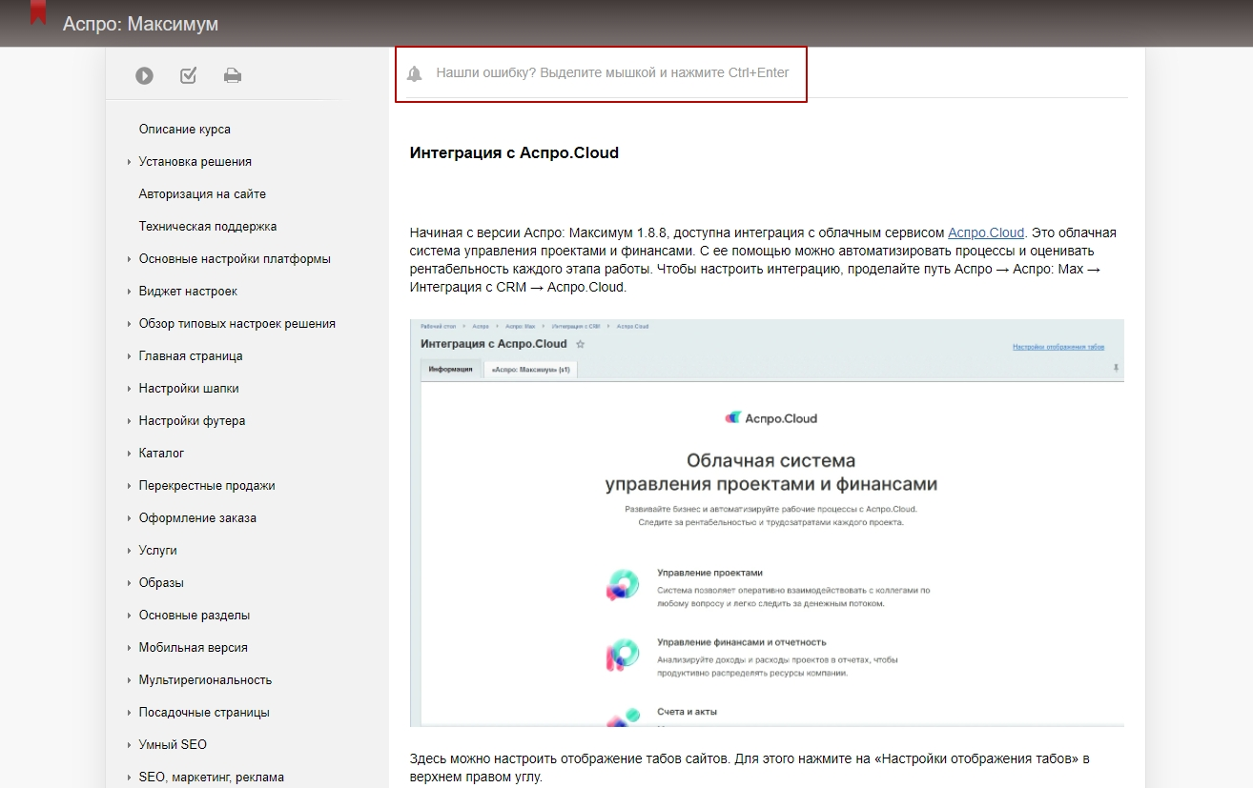Screen dimensions: 1253x788
Task: Expand the Установка решения section
Action: pos(129,162)
